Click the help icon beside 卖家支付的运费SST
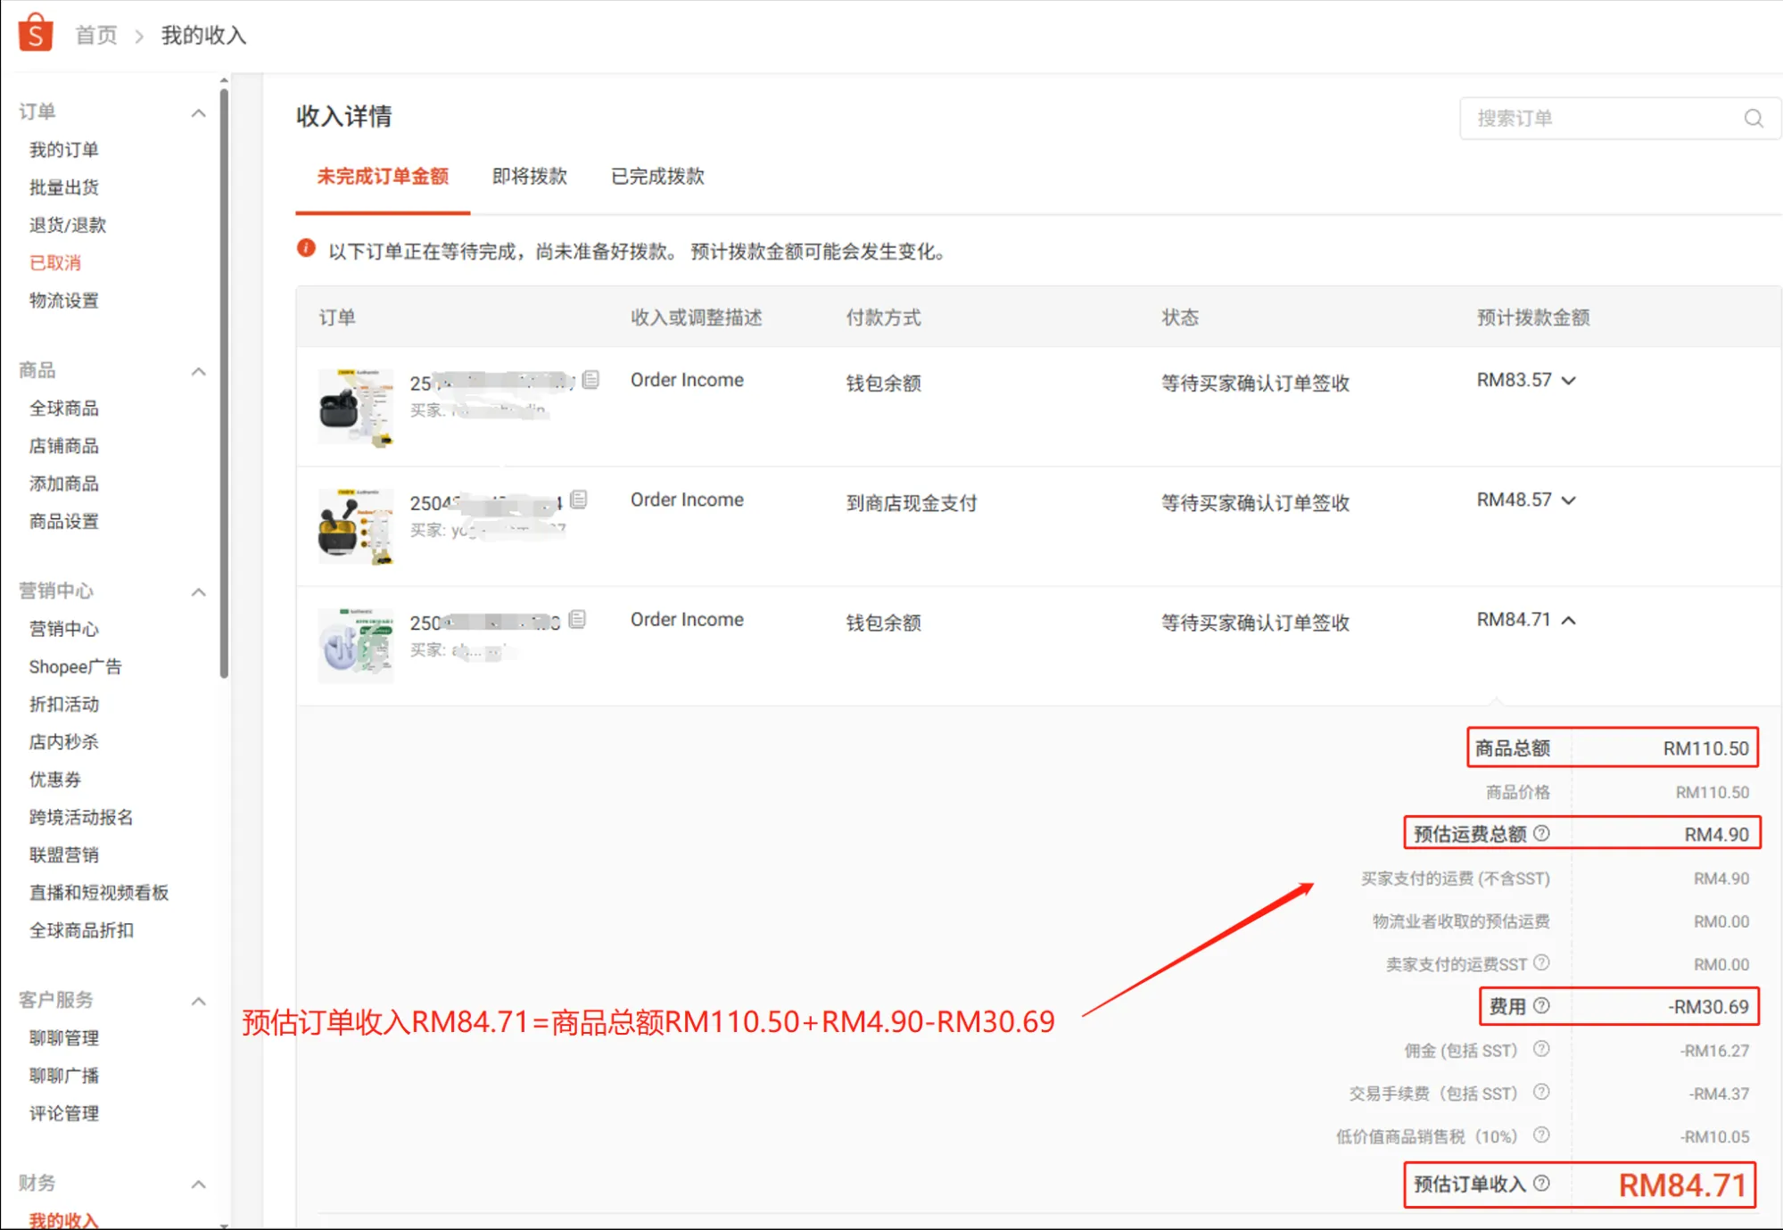1783x1230 pixels. 1540,963
